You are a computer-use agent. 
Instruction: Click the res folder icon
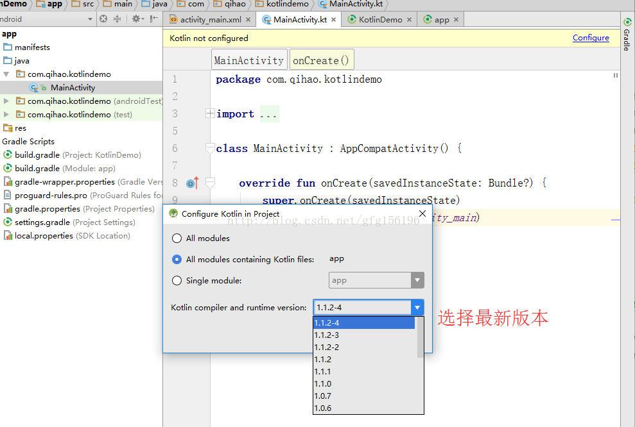tap(8, 128)
